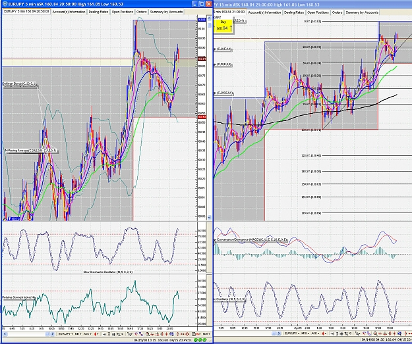Open N/A dropdown at right of 5 min toolbar
The width and height of the screenshot is (412, 344).
tap(206, 334)
